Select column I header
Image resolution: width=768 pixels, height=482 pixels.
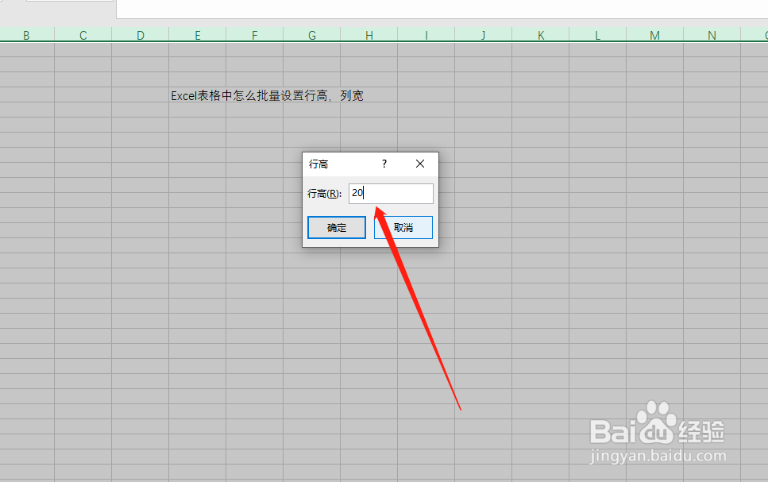click(426, 35)
